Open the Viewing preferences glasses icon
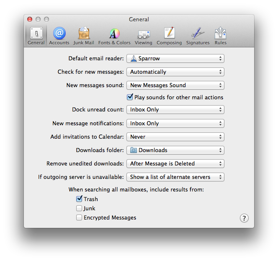 click(144, 34)
